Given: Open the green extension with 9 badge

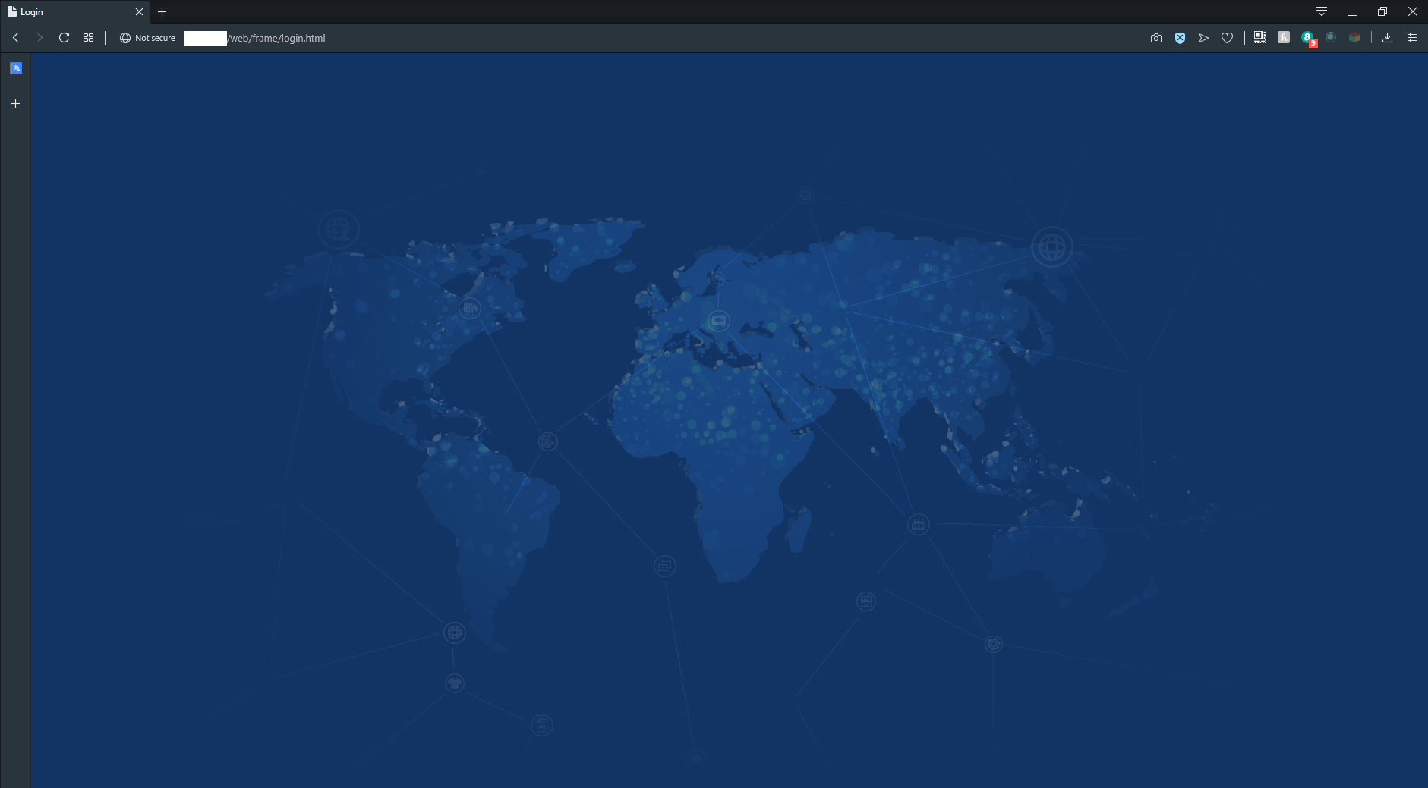Looking at the screenshot, I should pos(1307,38).
